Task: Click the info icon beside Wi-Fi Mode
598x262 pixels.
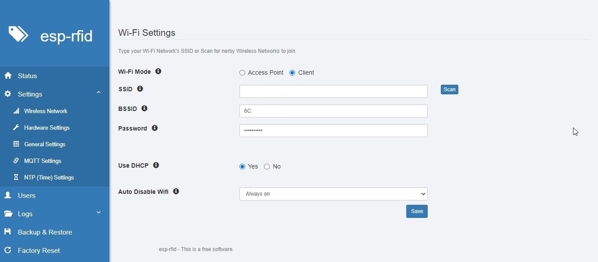Action: pyautogui.click(x=158, y=71)
